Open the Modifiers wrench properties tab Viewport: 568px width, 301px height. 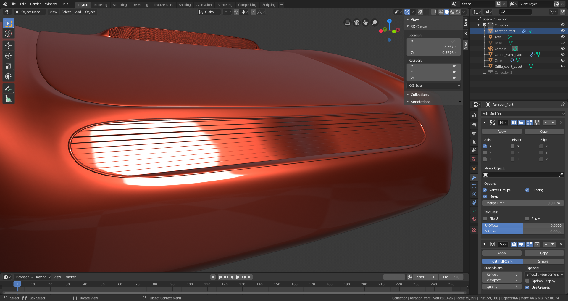474,178
